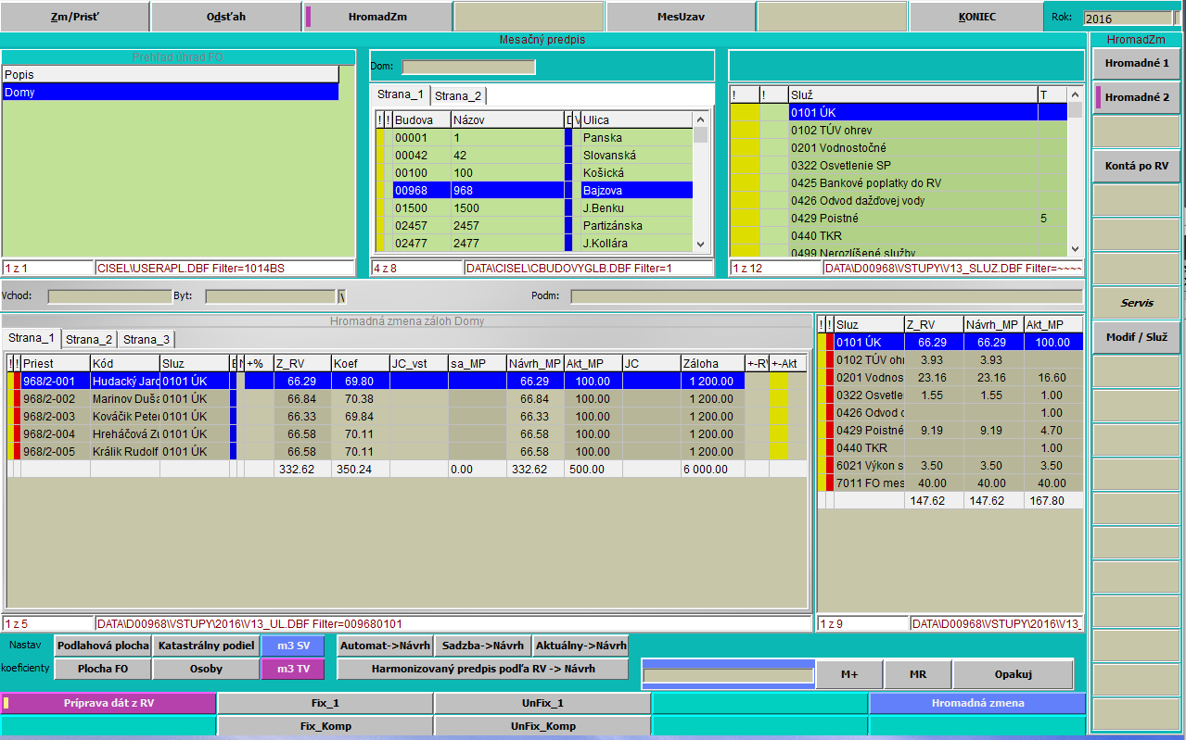Click the UnFix_Komp button

(x=542, y=726)
